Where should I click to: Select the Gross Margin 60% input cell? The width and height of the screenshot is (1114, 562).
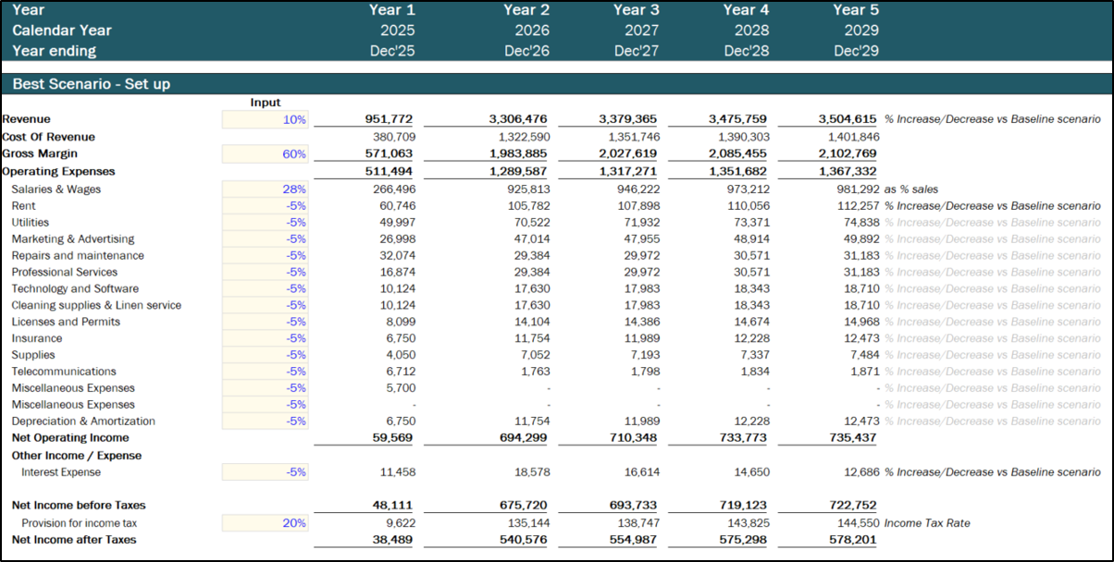click(x=266, y=154)
